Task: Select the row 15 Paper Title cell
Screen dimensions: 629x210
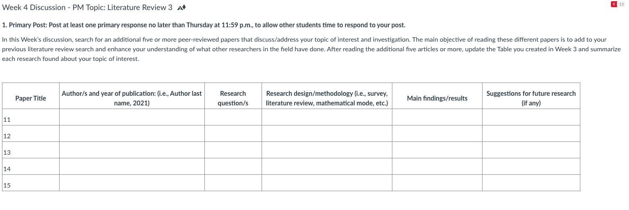Action: tap(31, 183)
